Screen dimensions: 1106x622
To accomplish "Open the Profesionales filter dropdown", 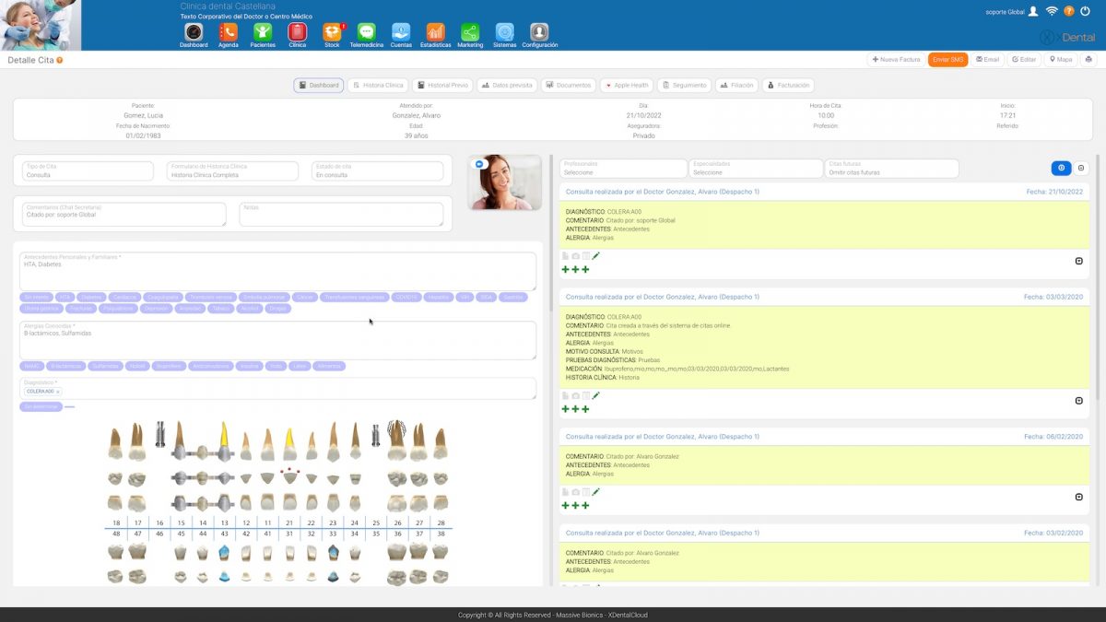I will (x=623, y=169).
